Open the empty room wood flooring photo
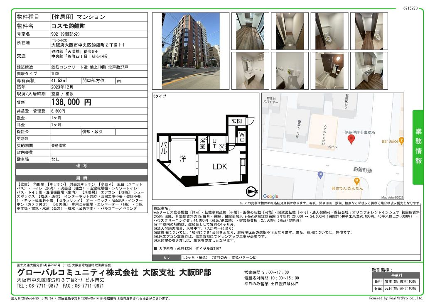 coord(250,31)
